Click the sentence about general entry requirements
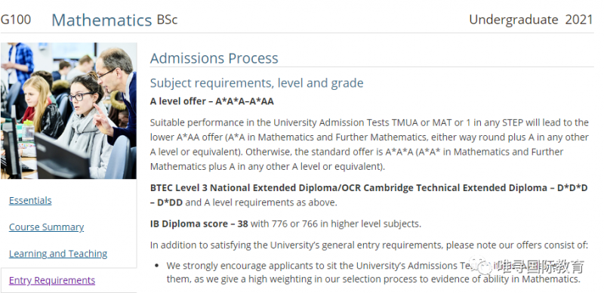Image resolution: width=604 pixels, height=293 pixels. tap(369, 245)
